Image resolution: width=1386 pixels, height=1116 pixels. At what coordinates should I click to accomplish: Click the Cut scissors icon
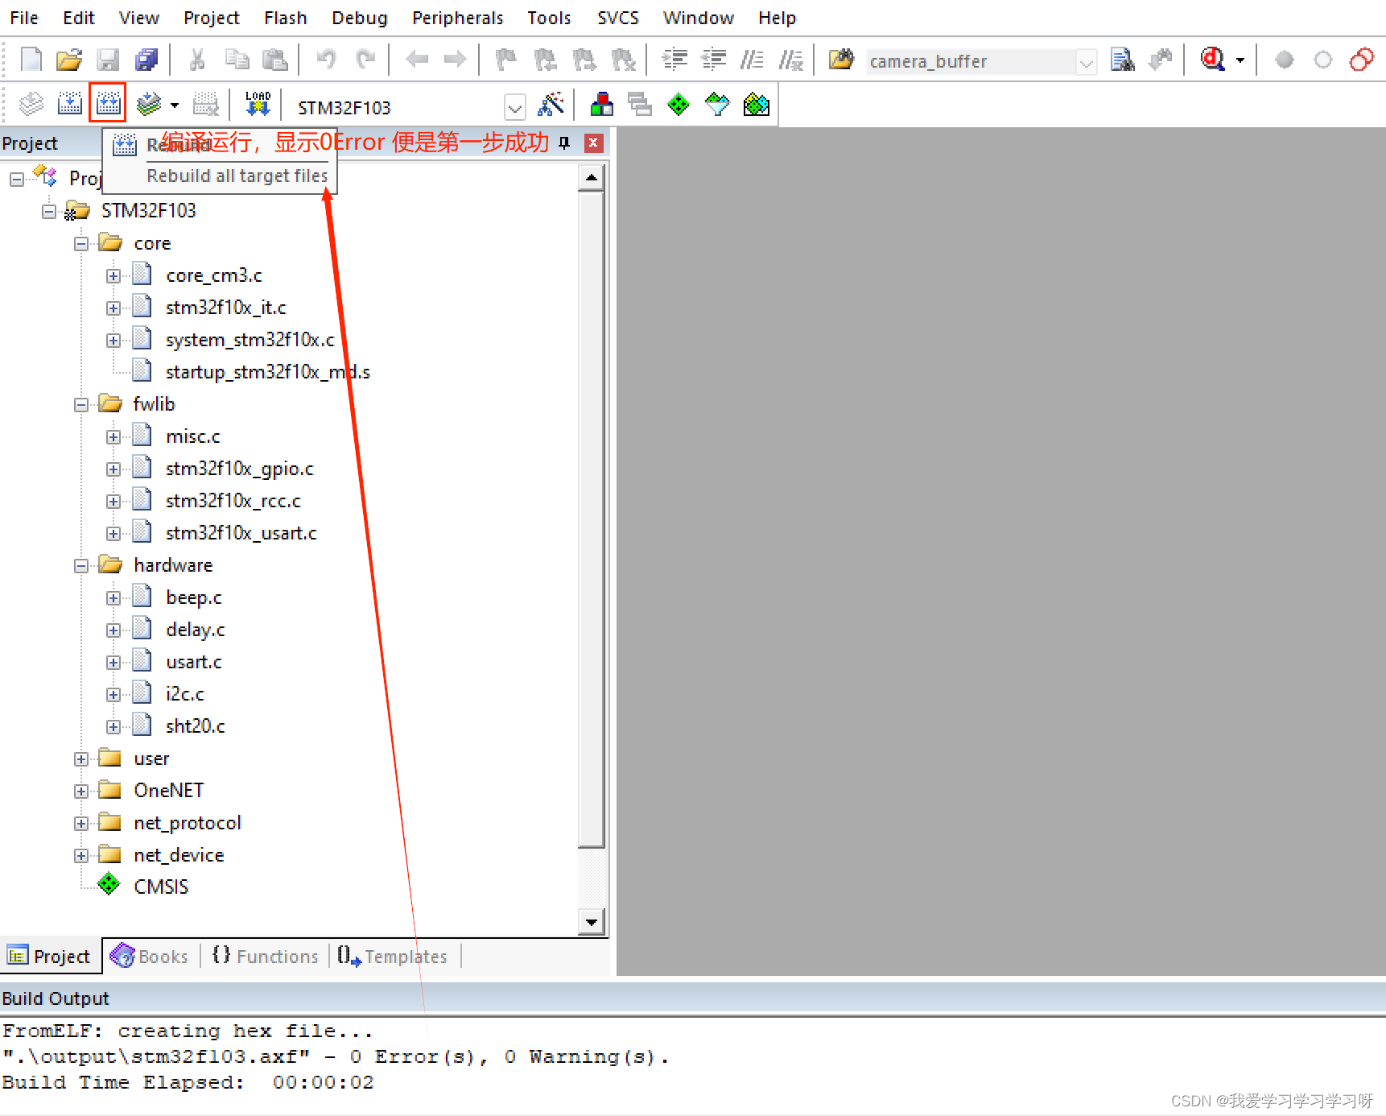197,60
